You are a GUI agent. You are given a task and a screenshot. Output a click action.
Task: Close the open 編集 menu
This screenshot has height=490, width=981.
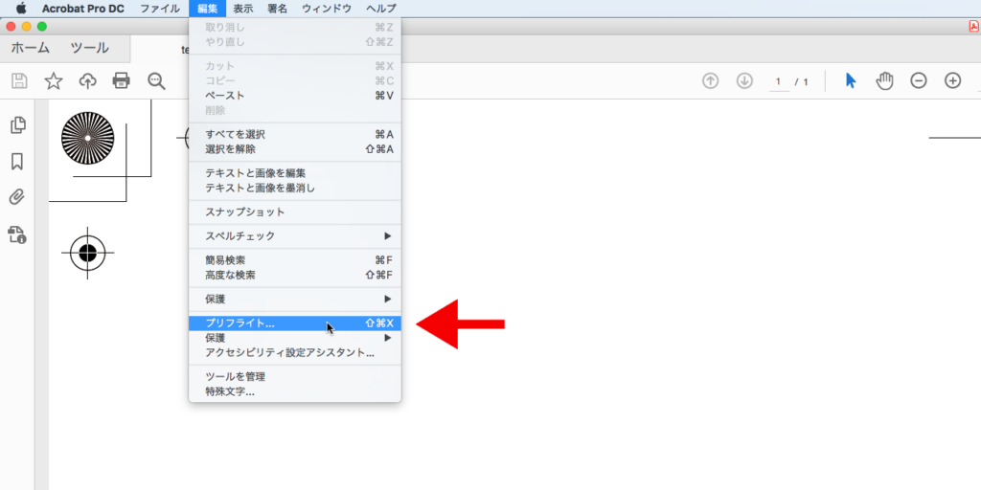[207, 9]
